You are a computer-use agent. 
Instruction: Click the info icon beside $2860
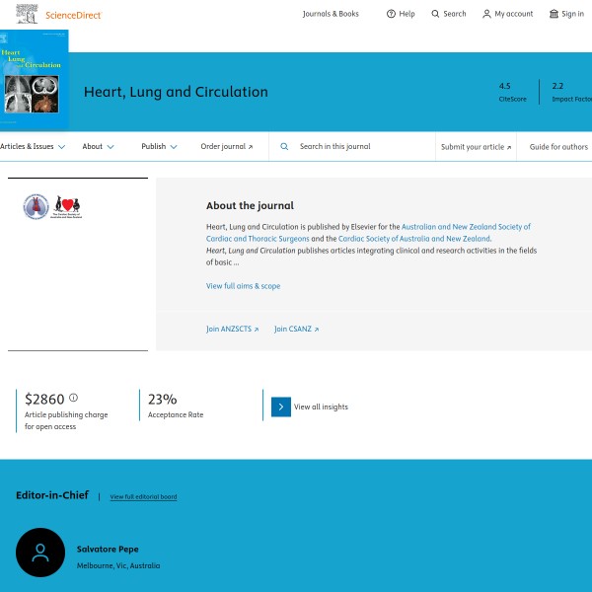tap(73, 399)
